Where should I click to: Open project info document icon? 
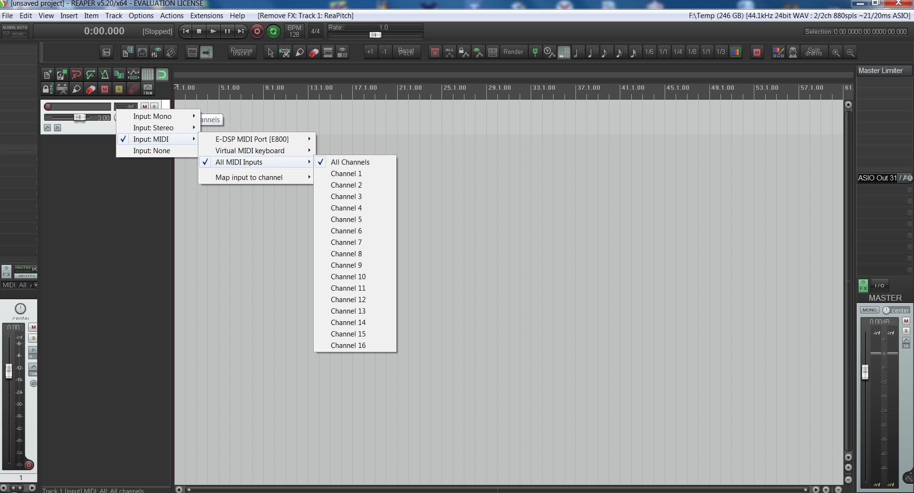(x=127, y=52)
